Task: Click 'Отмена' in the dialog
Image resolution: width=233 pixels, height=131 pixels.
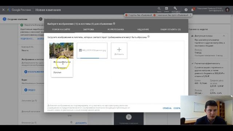Action: click(x=167, y=108)
